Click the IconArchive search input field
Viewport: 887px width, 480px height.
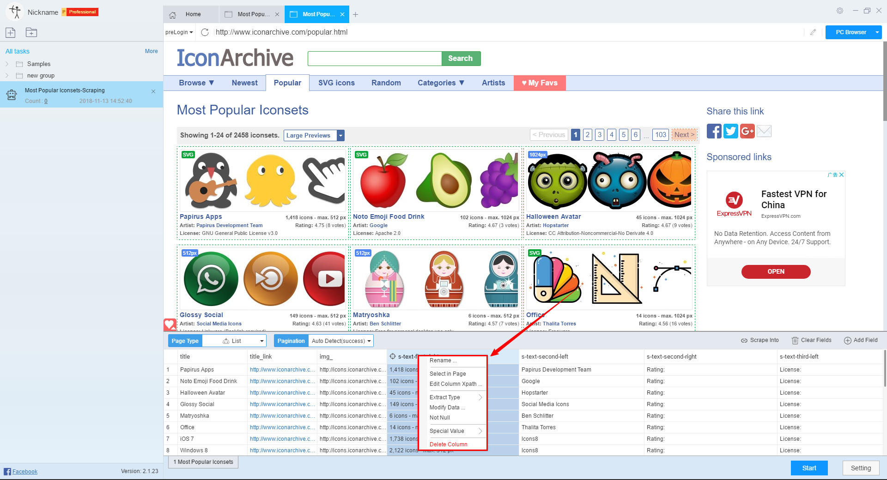[375, 59]
